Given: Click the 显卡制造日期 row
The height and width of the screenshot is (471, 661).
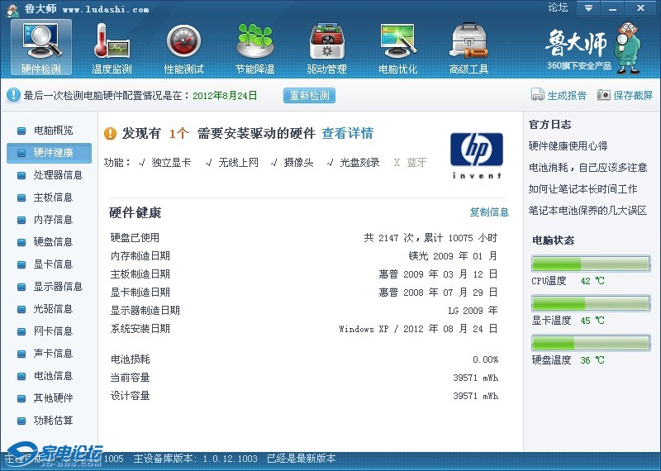Looking at the screenshot, I should tap(304, 293).
